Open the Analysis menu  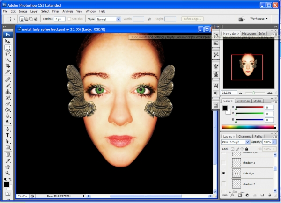pos(67,11)
